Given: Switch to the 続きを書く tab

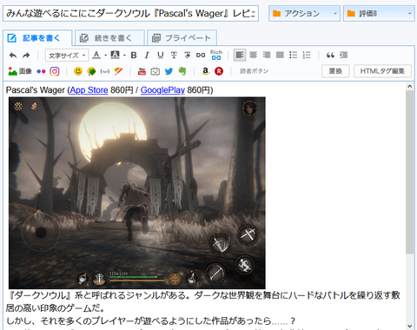Looking at the screenshot, I should [x=109, y=38].
